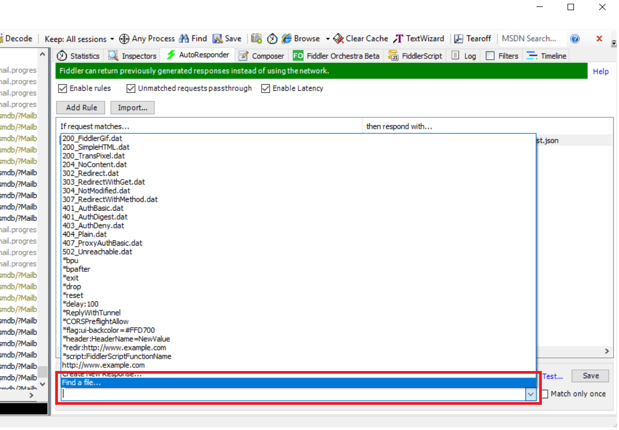
Task: Expand the Browse button dropdown arrow
Action: [x=327, y=38]
